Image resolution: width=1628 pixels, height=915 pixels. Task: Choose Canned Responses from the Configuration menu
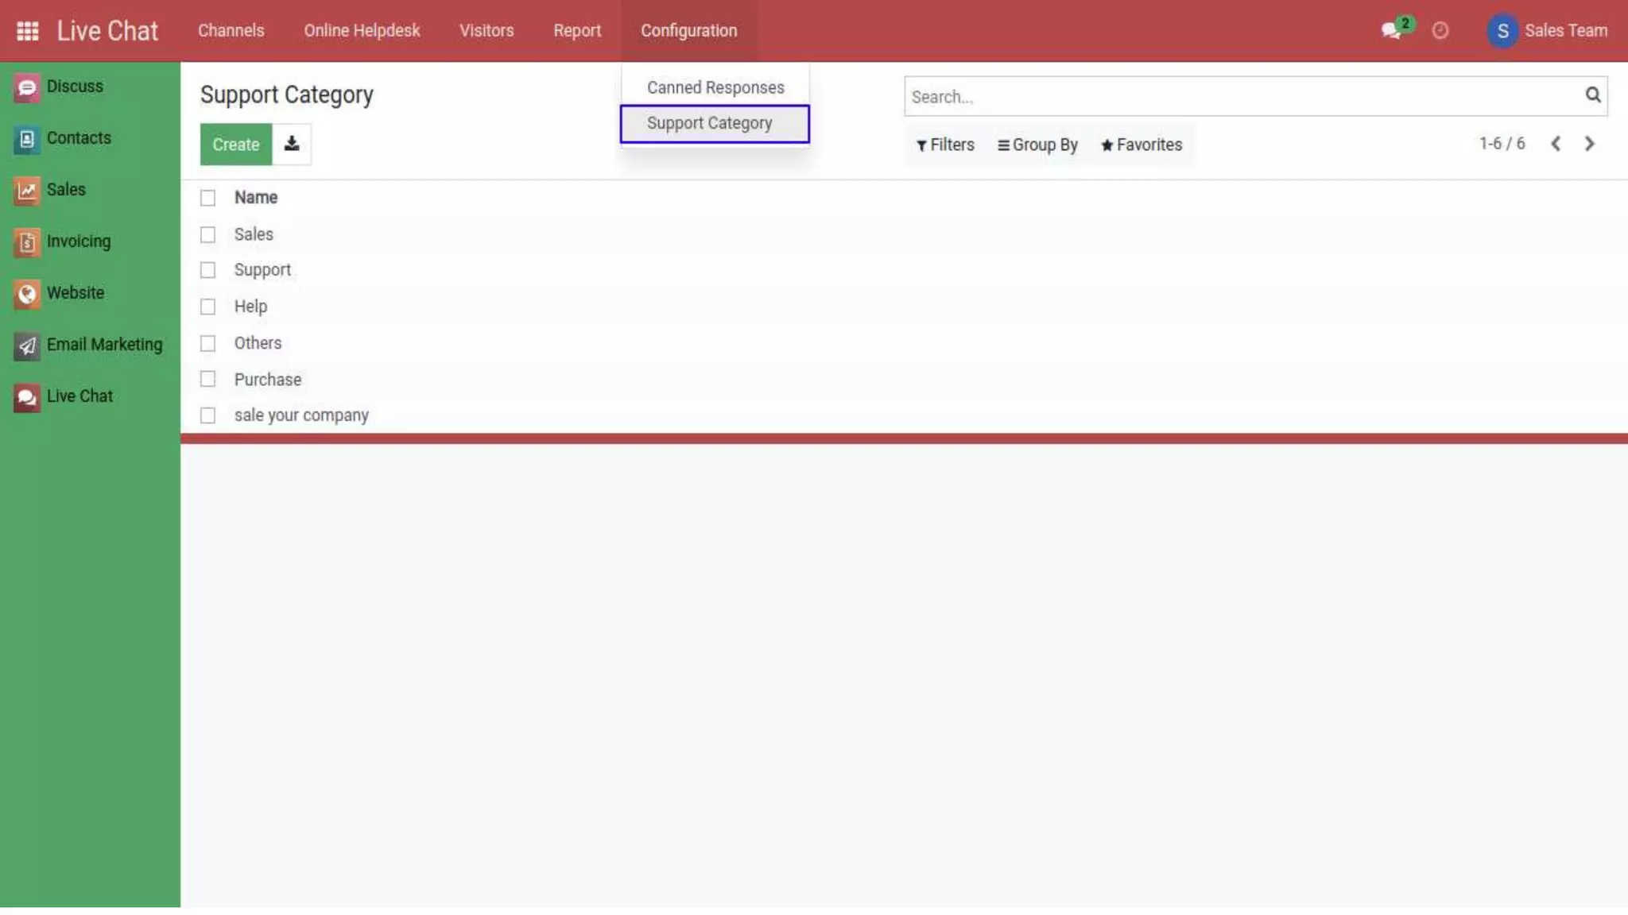click(x=715, y=87)
